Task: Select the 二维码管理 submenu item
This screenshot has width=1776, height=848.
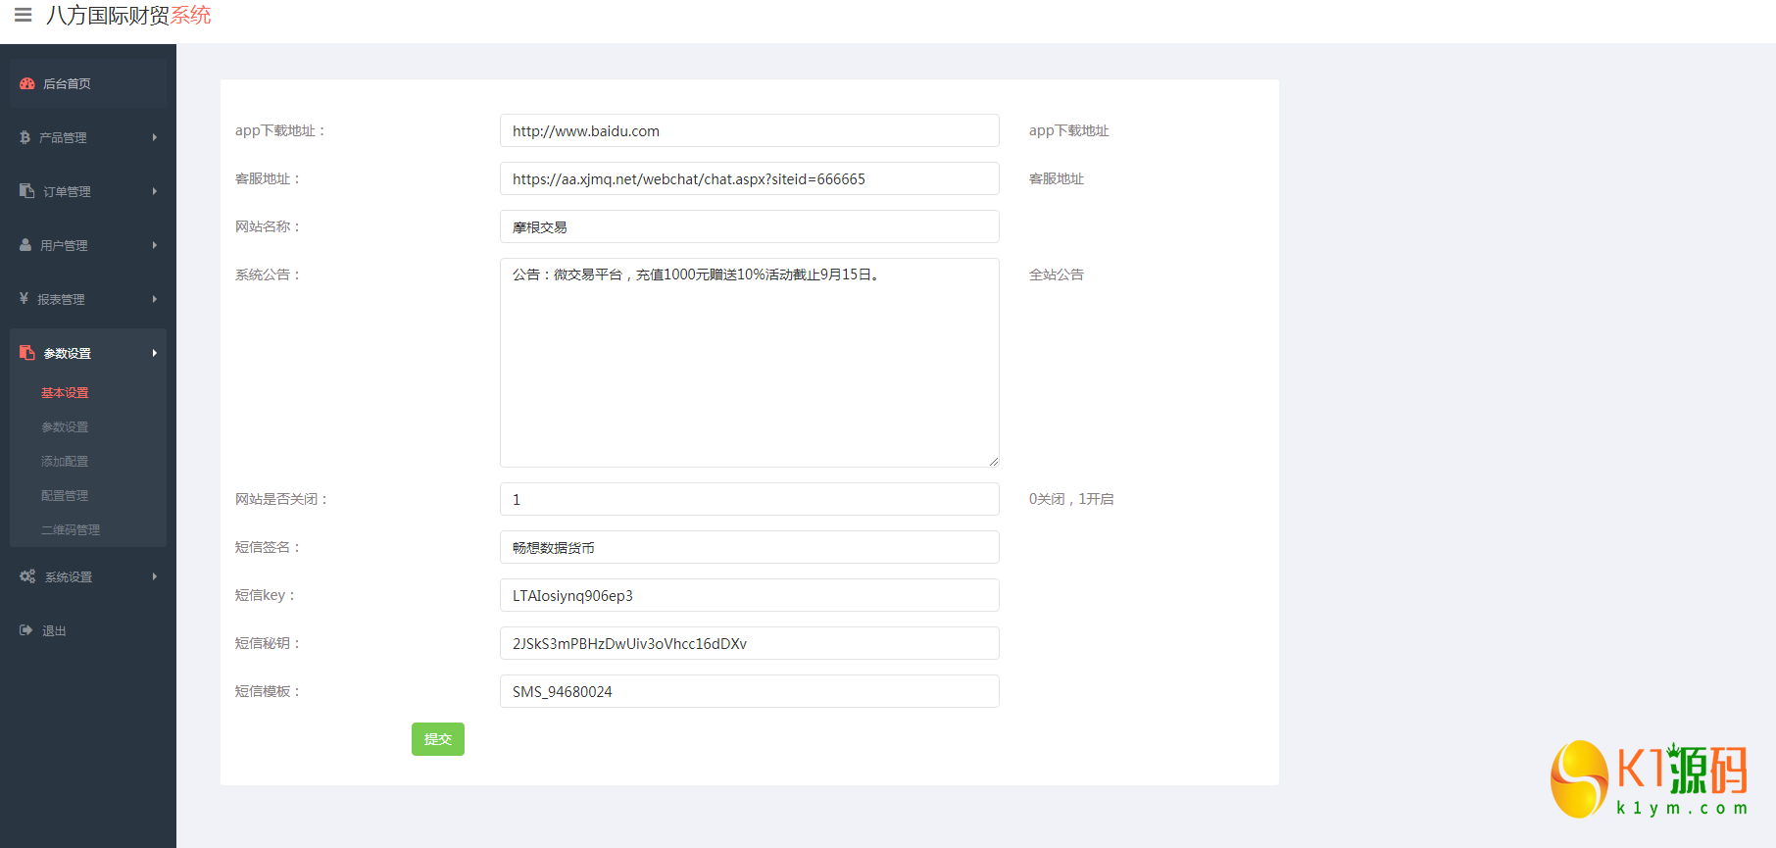Action: [x=71, y=530]
